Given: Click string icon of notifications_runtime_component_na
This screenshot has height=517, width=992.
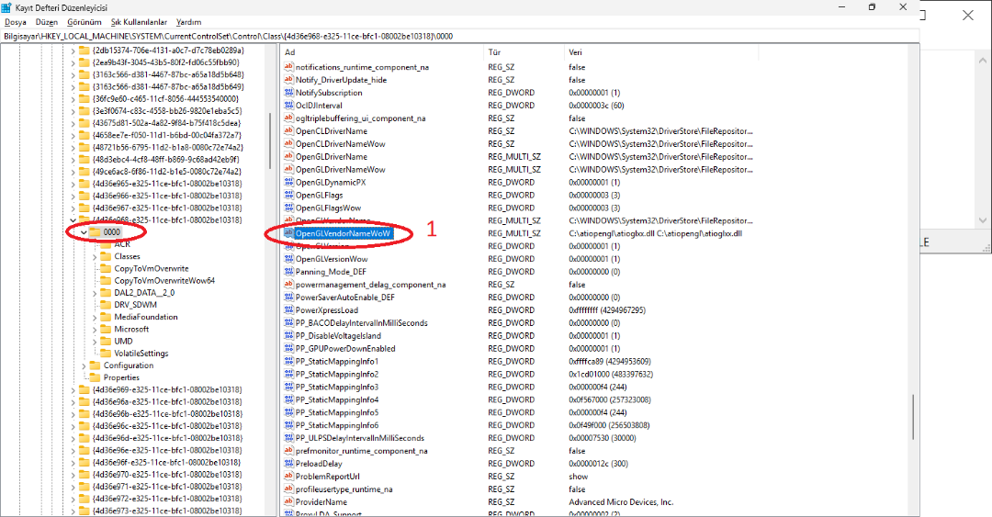Looking at the screenshot, I should (289, 67).
